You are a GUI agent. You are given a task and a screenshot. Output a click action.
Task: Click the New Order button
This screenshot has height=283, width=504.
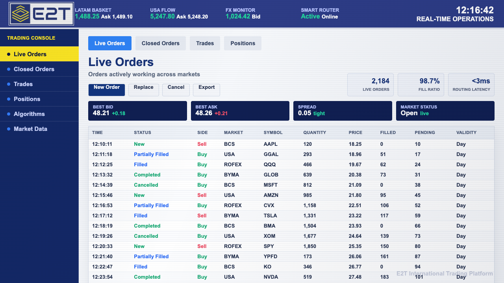tap(107, 90)
